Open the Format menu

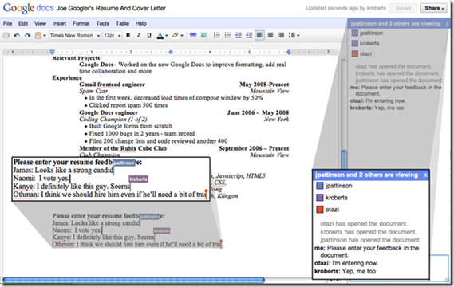pos(81,23)
